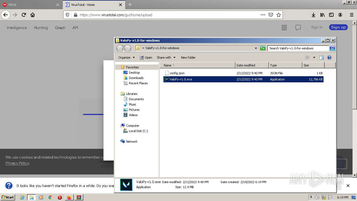This screenshot has height=201, width=357.
Task: Click the New folder button
Action: 188,58
